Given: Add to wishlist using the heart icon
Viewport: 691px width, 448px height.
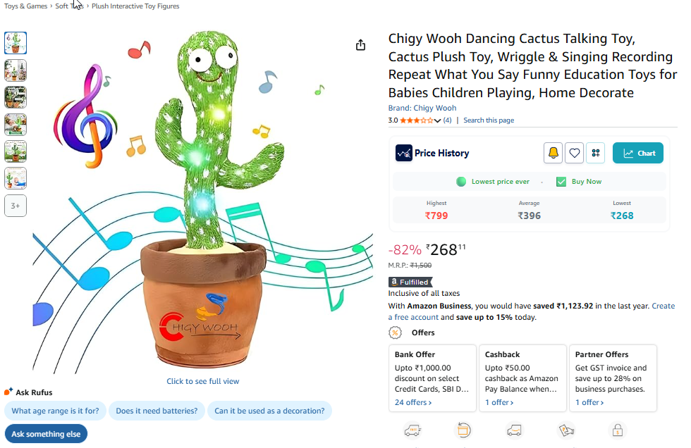Looking at the screenshot, I should point(575,153).
